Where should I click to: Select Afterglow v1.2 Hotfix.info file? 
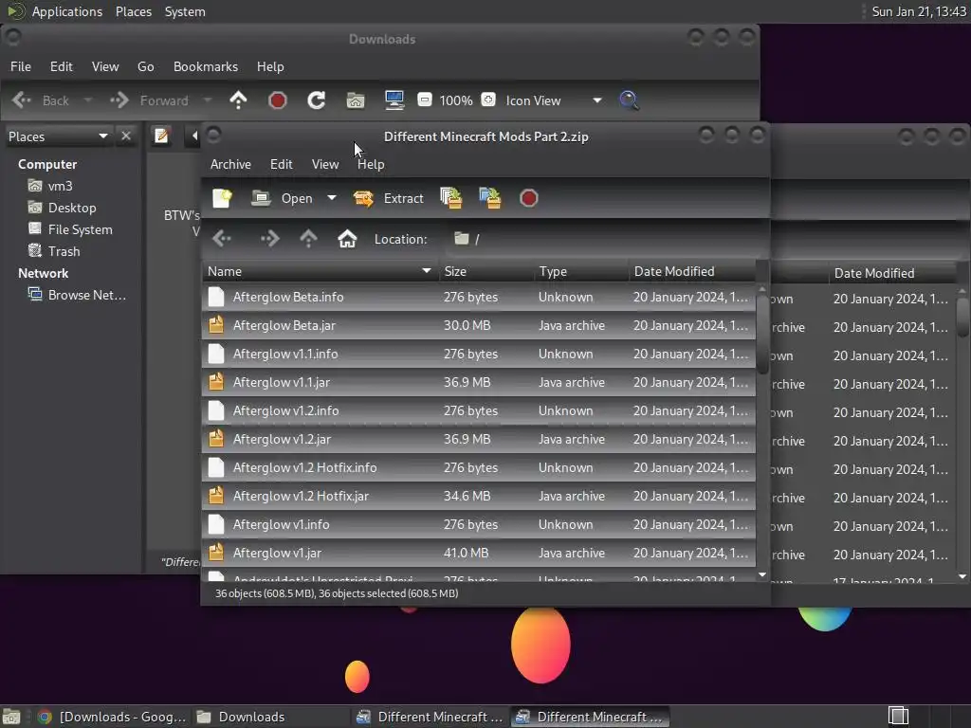coord(479,468)
